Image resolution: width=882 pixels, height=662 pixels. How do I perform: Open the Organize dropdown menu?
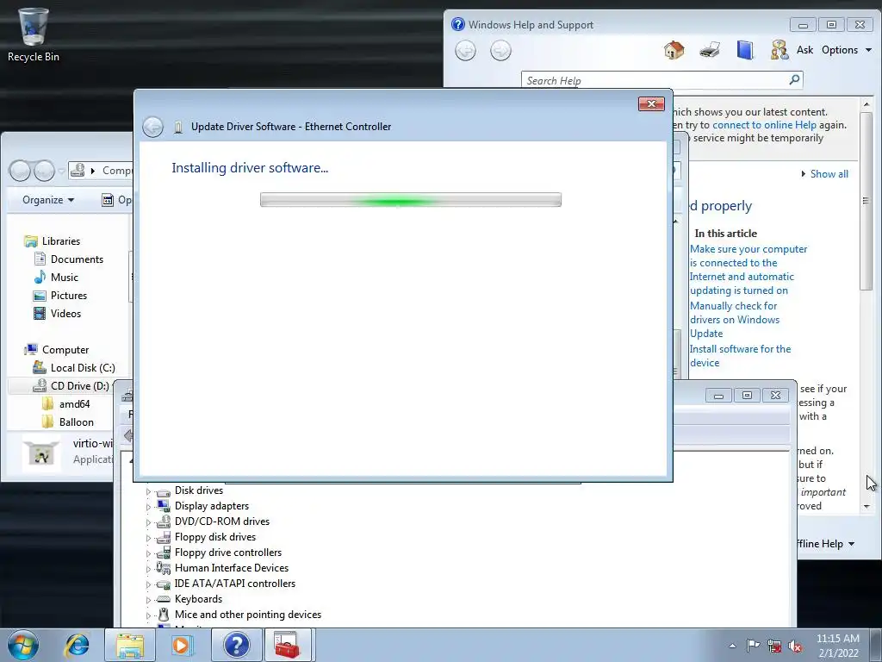tap(48, 200)
